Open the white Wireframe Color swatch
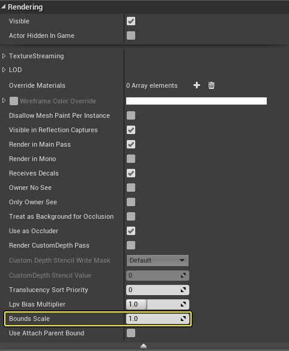 196,101
